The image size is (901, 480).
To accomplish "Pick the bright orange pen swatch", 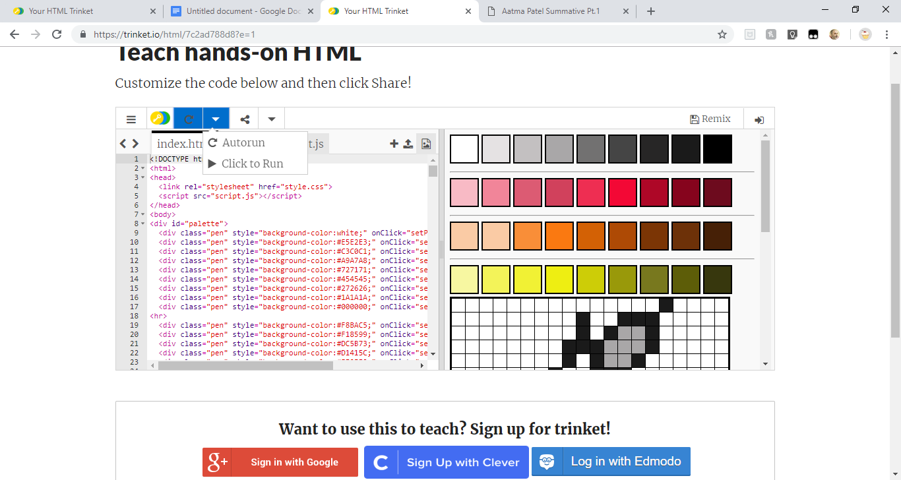I will pyautogui.click(x=559, y=236).
